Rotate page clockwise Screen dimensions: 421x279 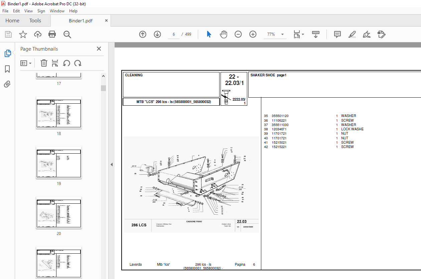tap(78, 63)
